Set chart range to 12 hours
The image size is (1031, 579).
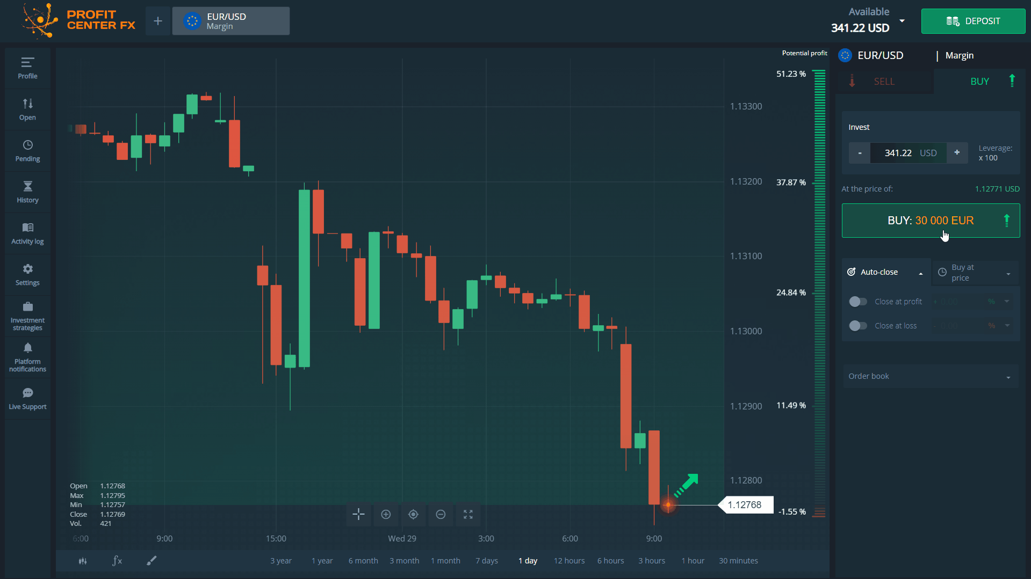coord(569,561)
